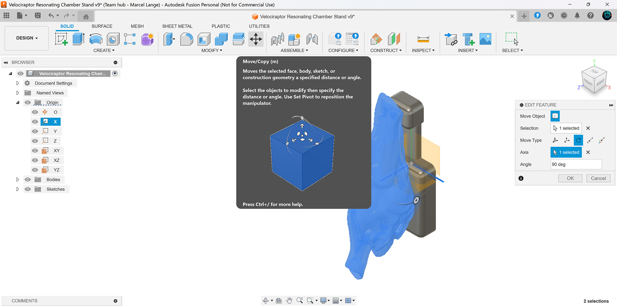Click OK in Edit Feature dialog
The width and height of the screenshot is (617, 307).
pos(570,178)
